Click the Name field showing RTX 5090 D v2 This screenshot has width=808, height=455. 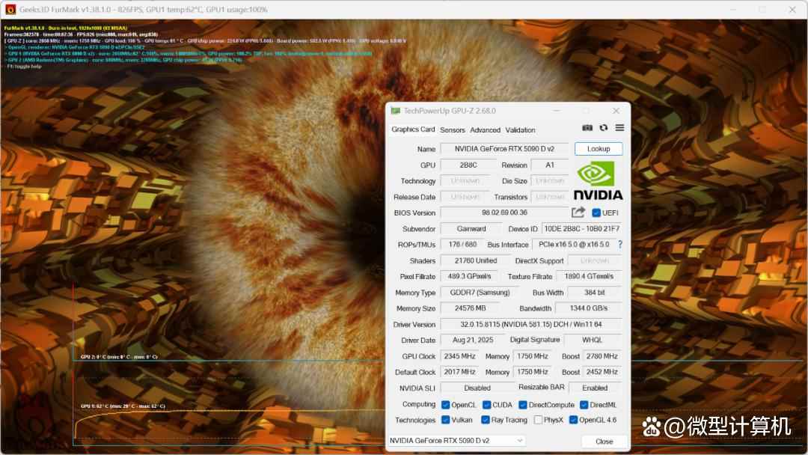[504, 149]
